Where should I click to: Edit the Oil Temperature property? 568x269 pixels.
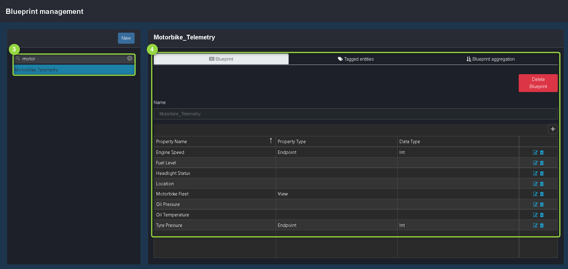pos(535,215)
